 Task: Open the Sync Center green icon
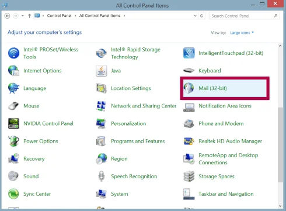coord(13,194)
